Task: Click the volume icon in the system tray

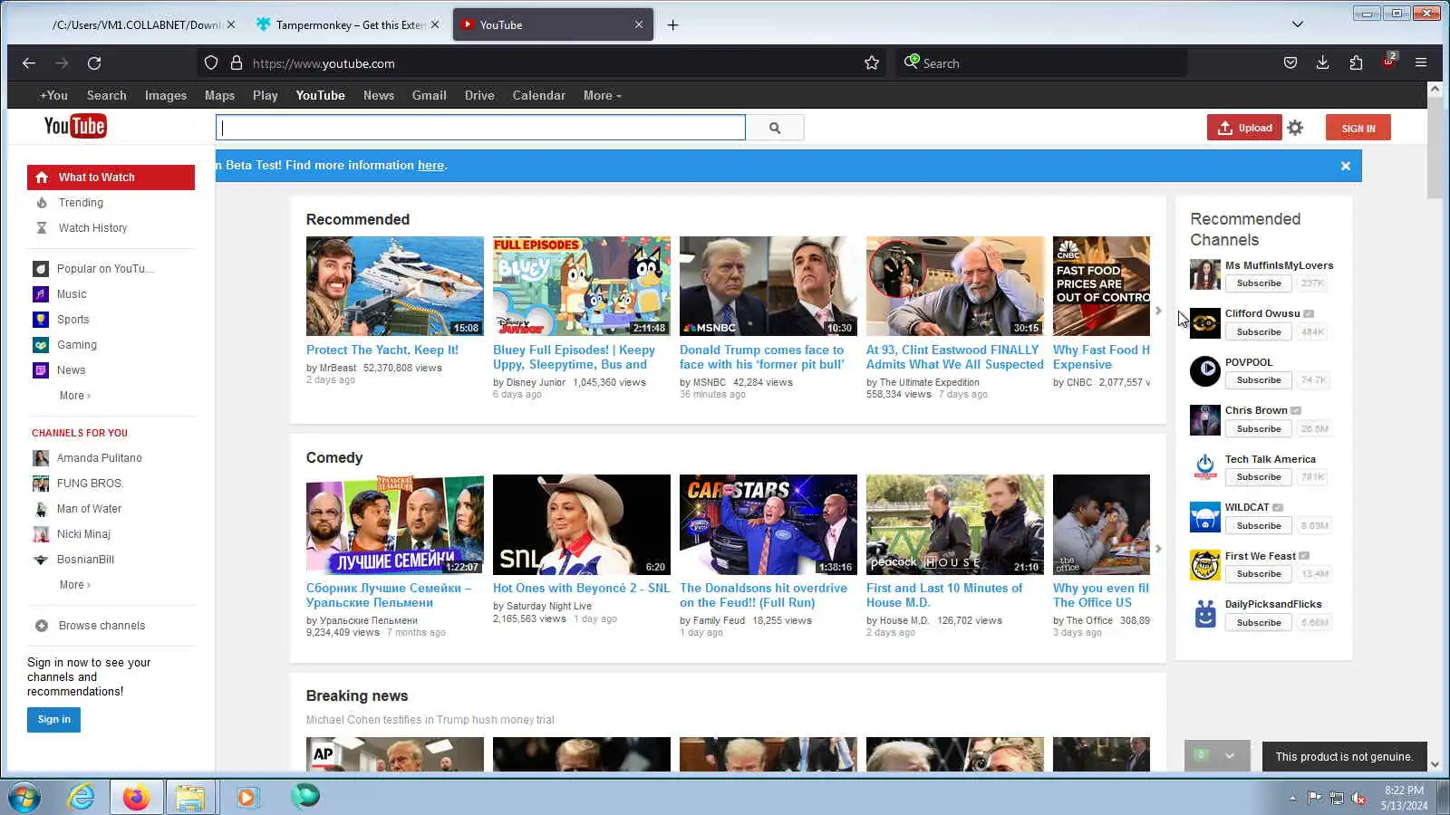Action: [x=1358, y=798]
